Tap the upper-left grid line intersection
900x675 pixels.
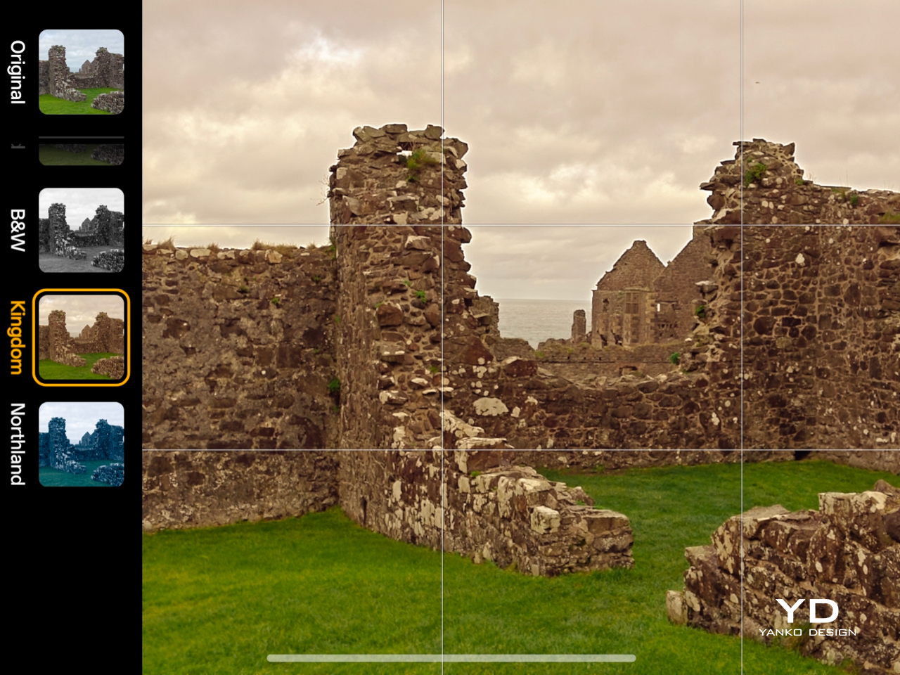point(442,226)
